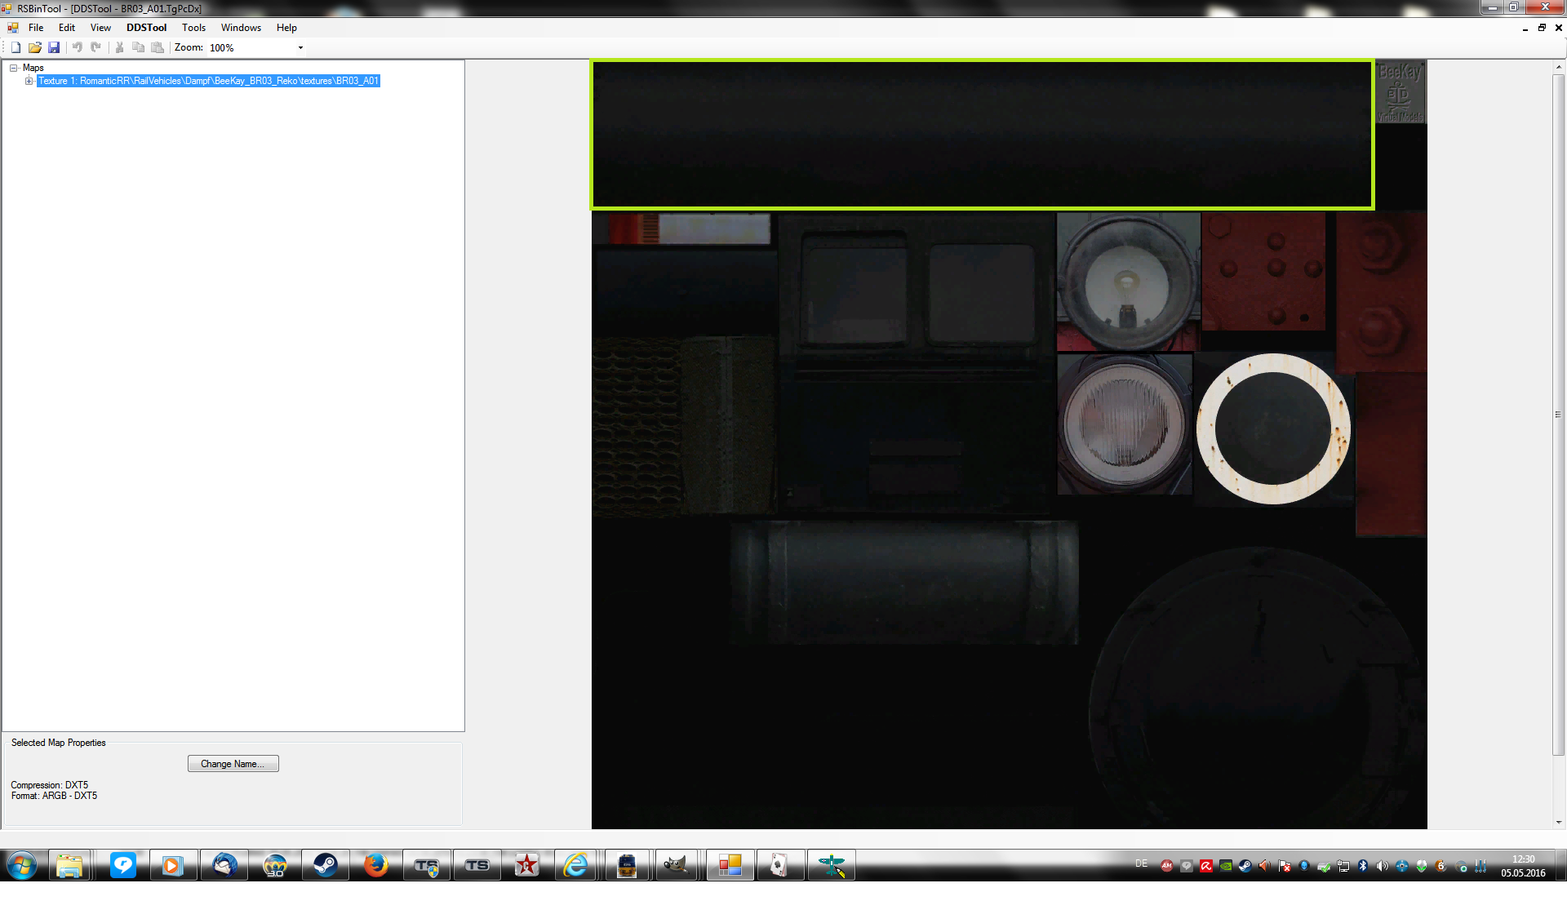
Task: Open the Tools menu
Action: click(193, 28)
